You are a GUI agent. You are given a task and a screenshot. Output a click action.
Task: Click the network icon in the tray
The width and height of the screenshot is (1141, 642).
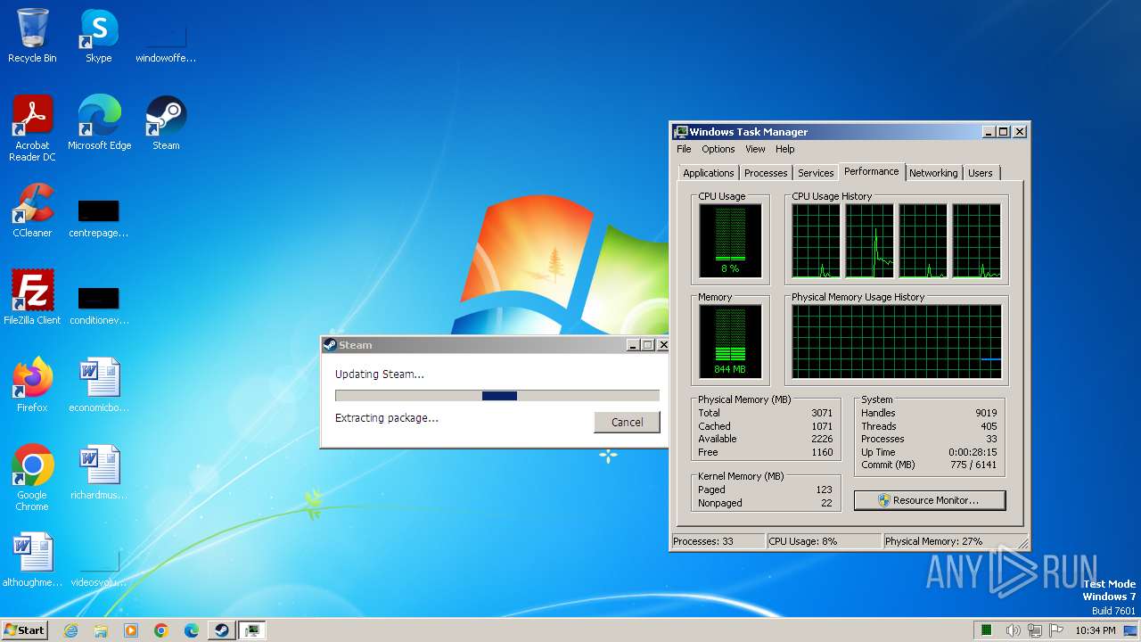click(1034, 630)
